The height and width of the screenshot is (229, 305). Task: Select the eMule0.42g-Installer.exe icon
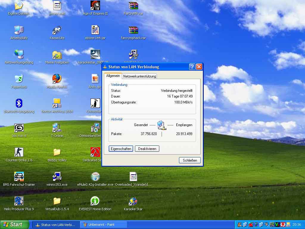coord(95,179)
